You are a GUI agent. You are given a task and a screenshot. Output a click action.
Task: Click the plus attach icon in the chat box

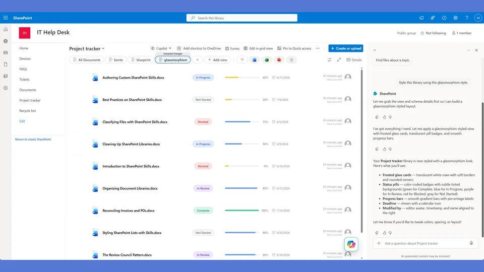pos(379,243)
